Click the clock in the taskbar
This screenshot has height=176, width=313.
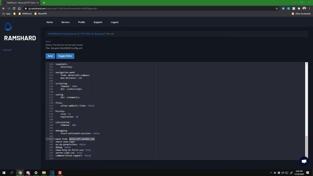pos(299,173)
